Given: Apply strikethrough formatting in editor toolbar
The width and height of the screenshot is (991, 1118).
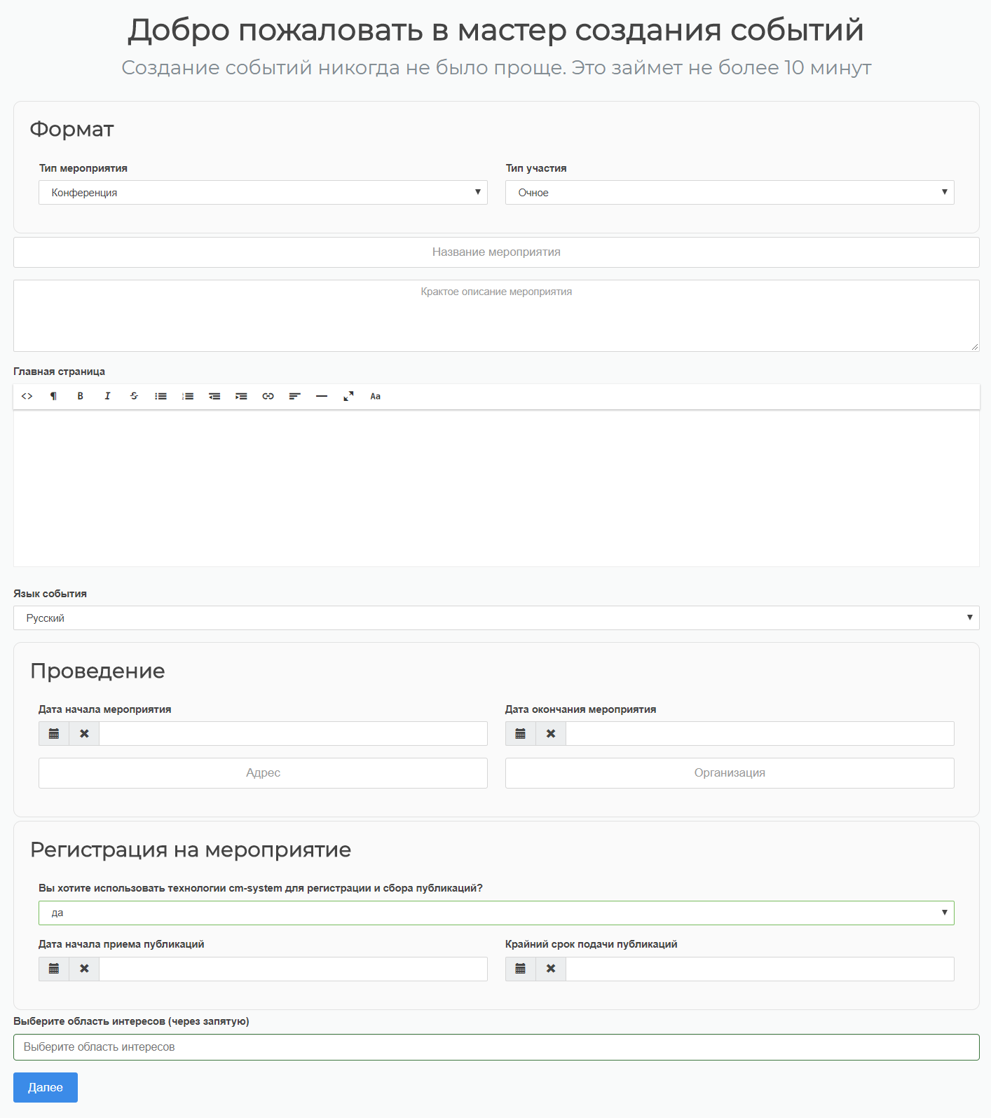Looking at the screenshot, I should [x=134, y=397].
